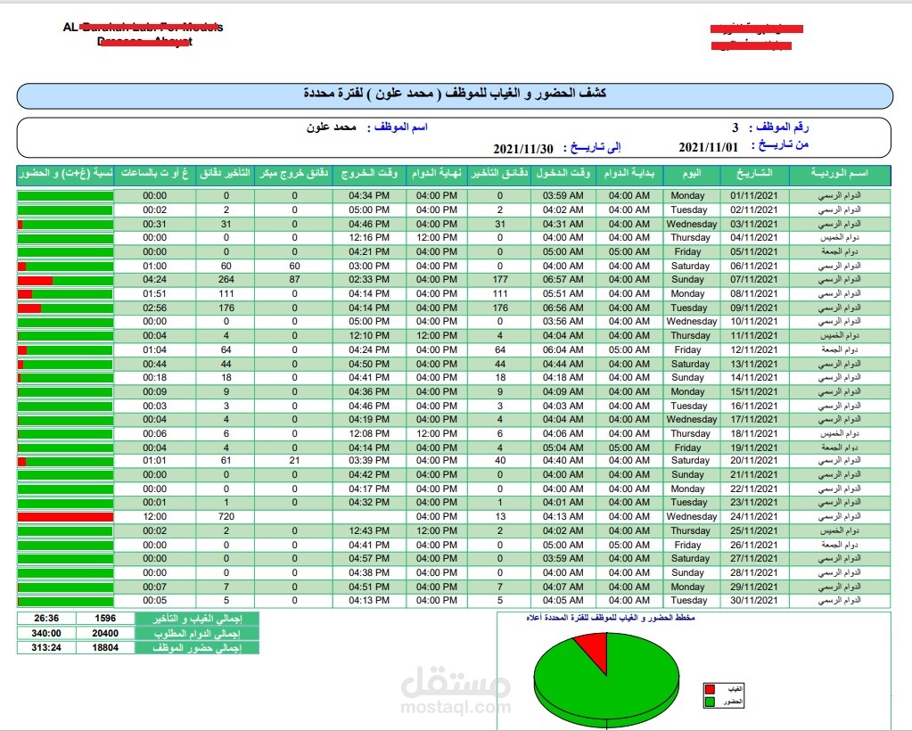
Task: Click the green legend swatch for attendance
Action: (x=710, y=702)
